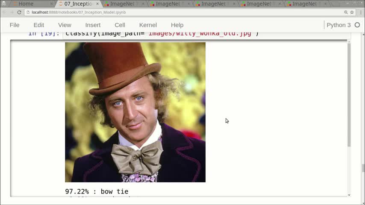Click the output area scroll-down arrow
This screenshot has width=365, height=205.
click(x=349, y=195)
